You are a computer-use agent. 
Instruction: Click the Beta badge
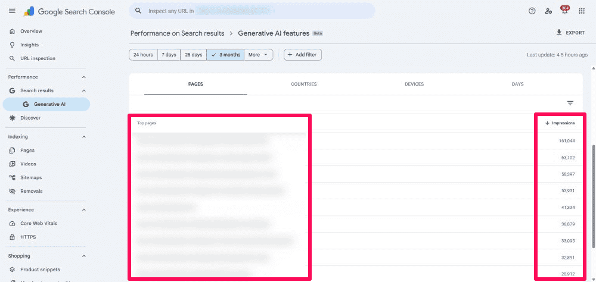click(318, 33)
